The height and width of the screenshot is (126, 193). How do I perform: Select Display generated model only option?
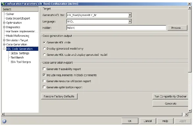[x=44, y=49]
